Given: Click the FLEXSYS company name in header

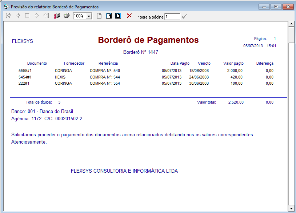Looking at the screenshot, I should tap(23, 41).
